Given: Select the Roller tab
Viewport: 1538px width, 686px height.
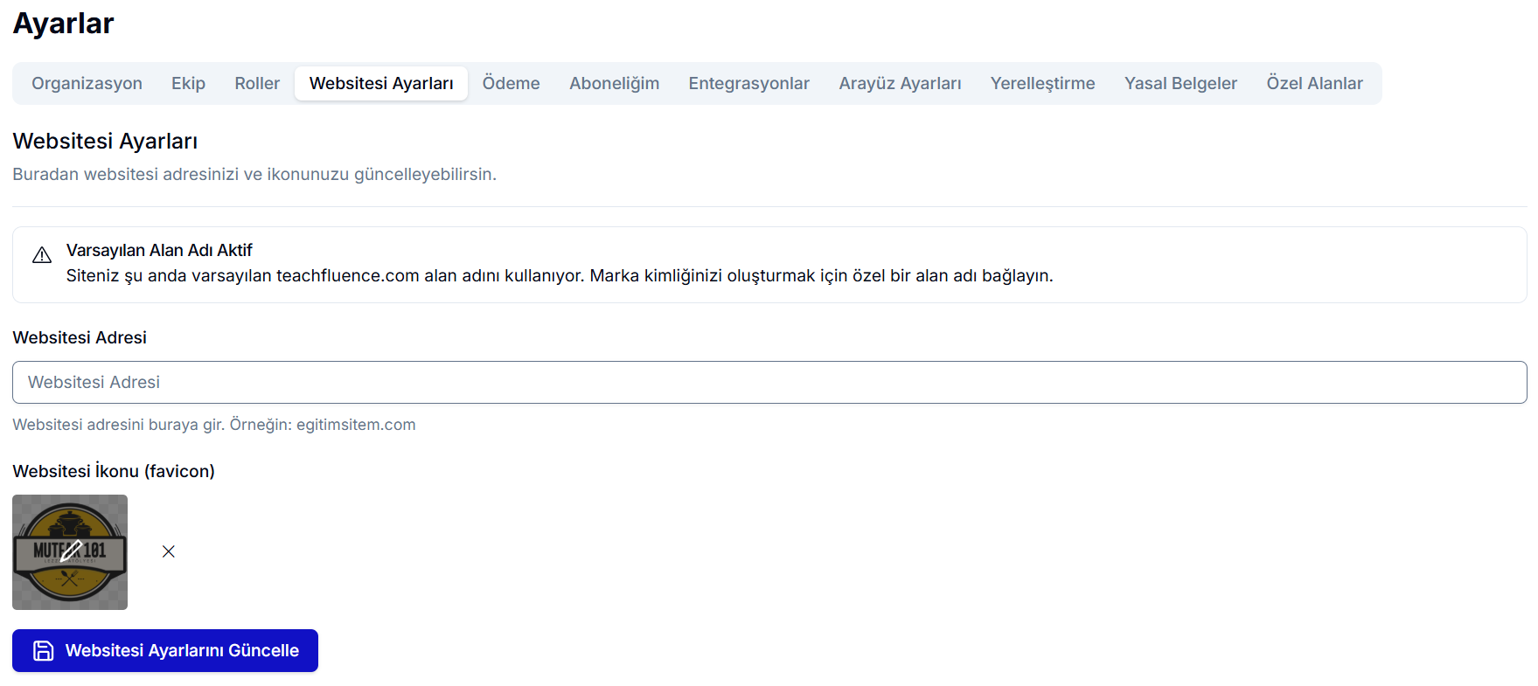Looking at the screenshot, I should [x=257, y=83].
